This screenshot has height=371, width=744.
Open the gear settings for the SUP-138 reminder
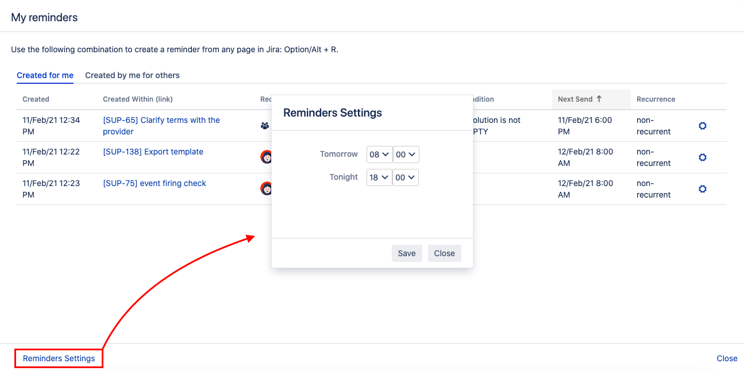702,157
